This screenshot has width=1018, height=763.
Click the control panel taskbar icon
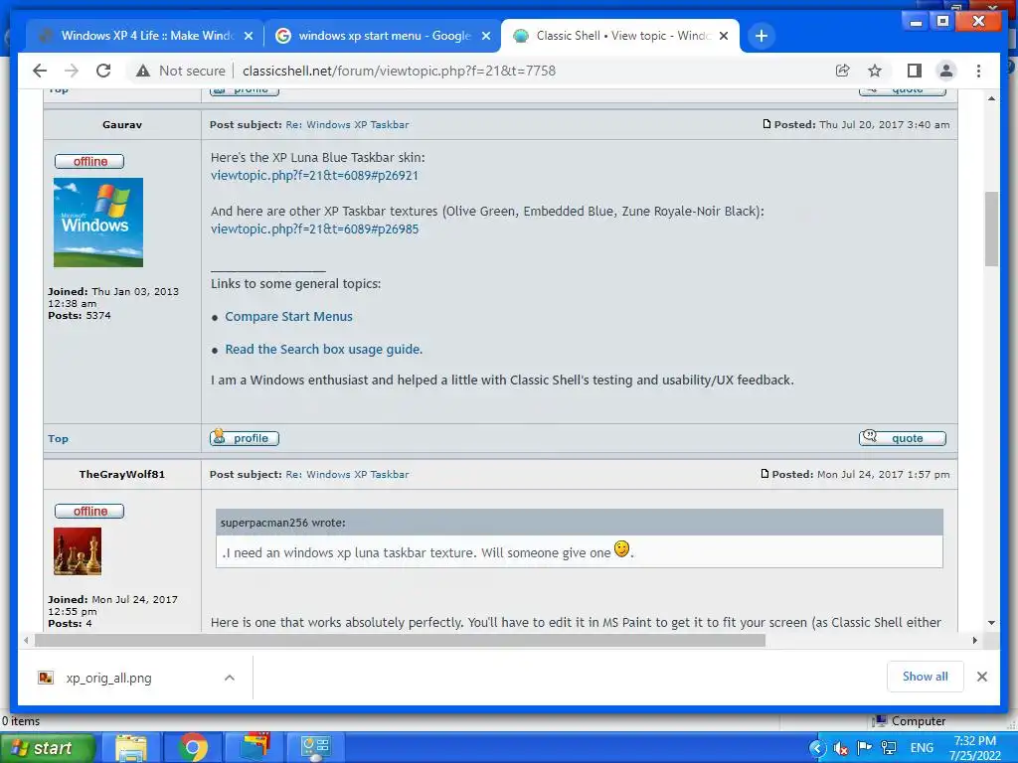[315, 748]
